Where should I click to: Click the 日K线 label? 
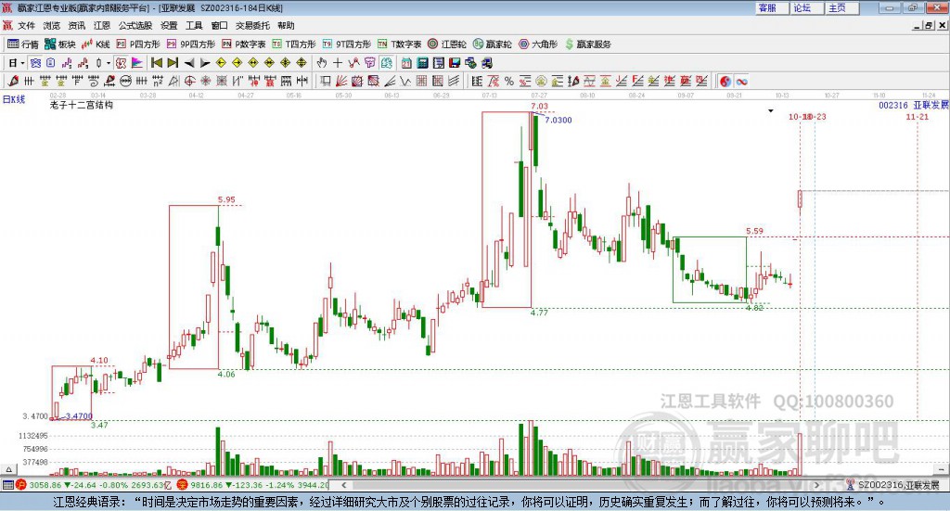[x=13, y=99]
